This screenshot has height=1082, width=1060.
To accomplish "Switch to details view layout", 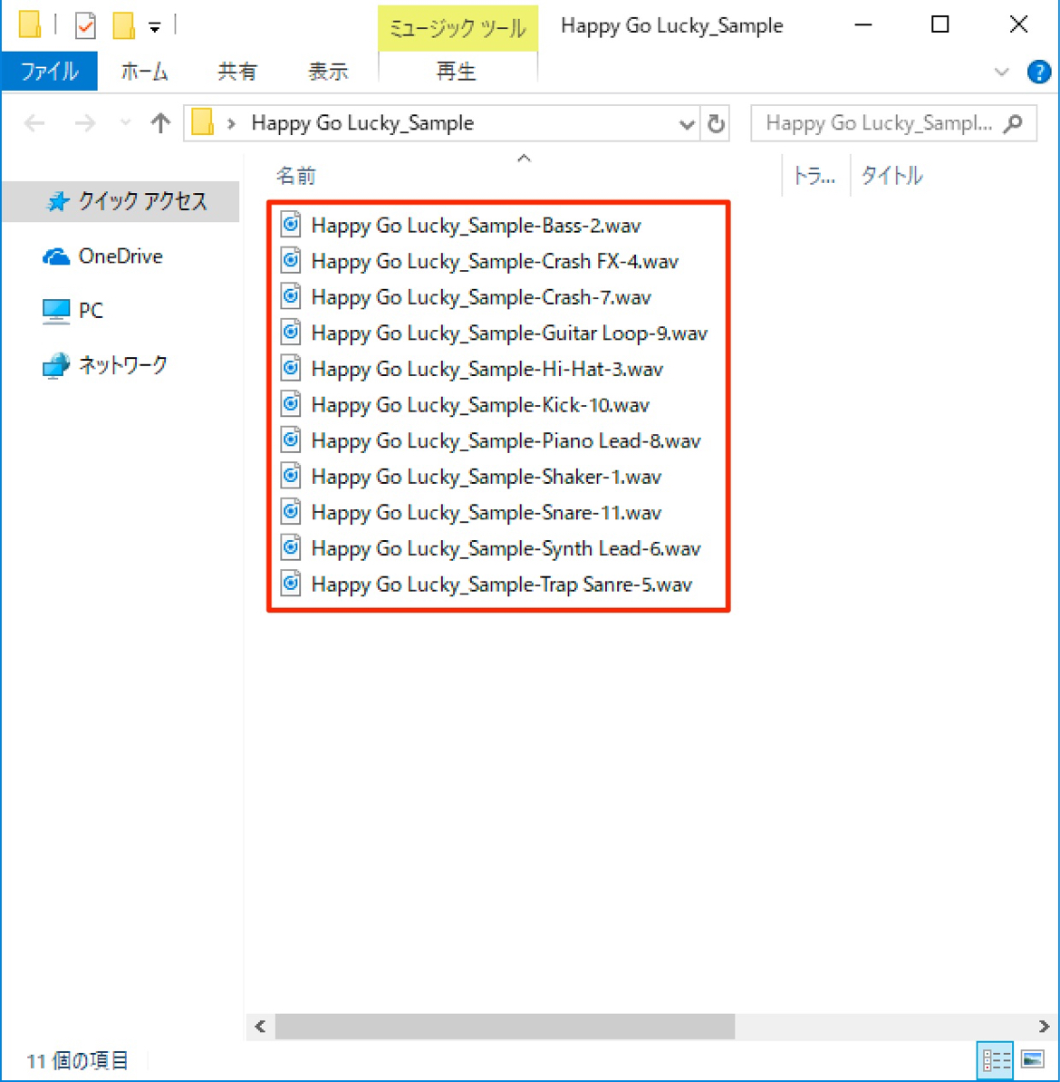I will [x=996, y=1059].
